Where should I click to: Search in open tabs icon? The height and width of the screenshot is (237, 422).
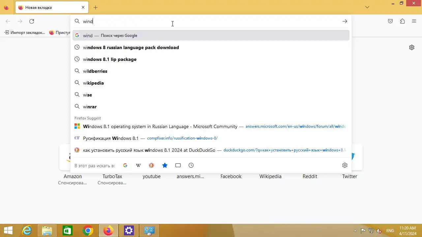[x=178, y=165]
